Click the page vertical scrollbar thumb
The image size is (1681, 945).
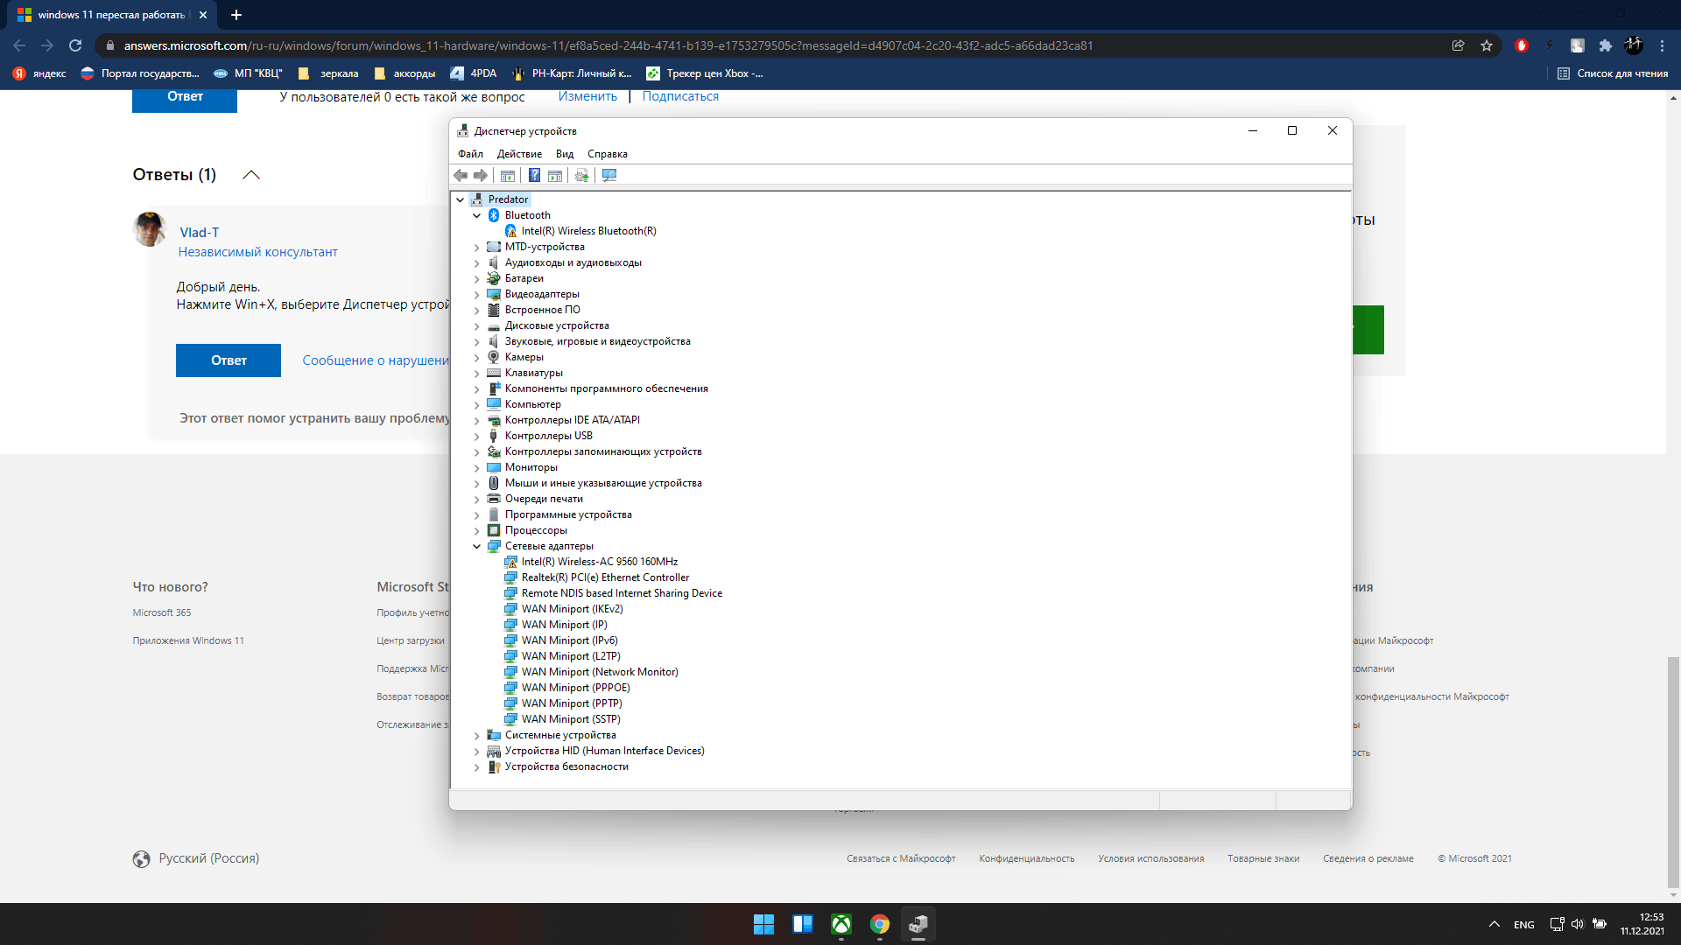point(1673,772)
